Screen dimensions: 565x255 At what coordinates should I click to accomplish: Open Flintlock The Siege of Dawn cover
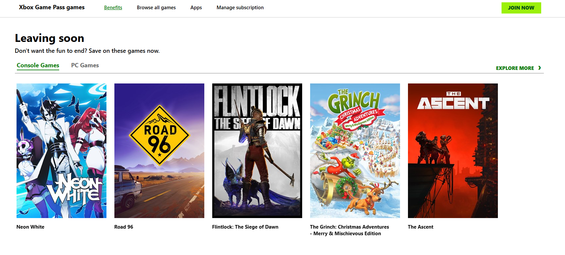coord(257,150)
